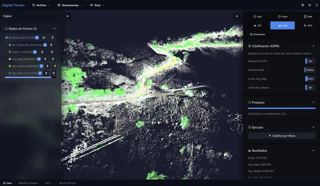The image size is (320, 186).
Task: Select the HAG tab
Action: [x=282, y=25]
